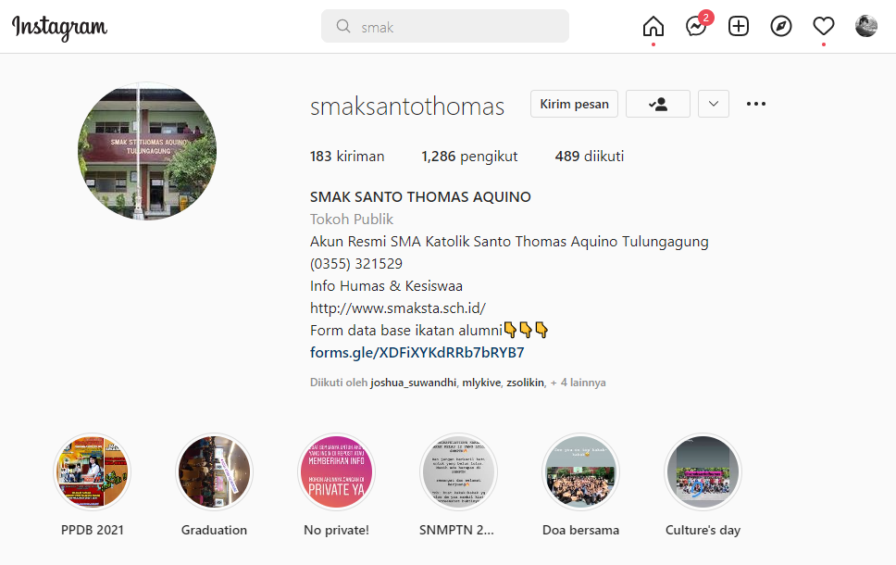896x565 pixels.
Task: Show the + 4 lainnya mutual followers
Action: [578, 383]
